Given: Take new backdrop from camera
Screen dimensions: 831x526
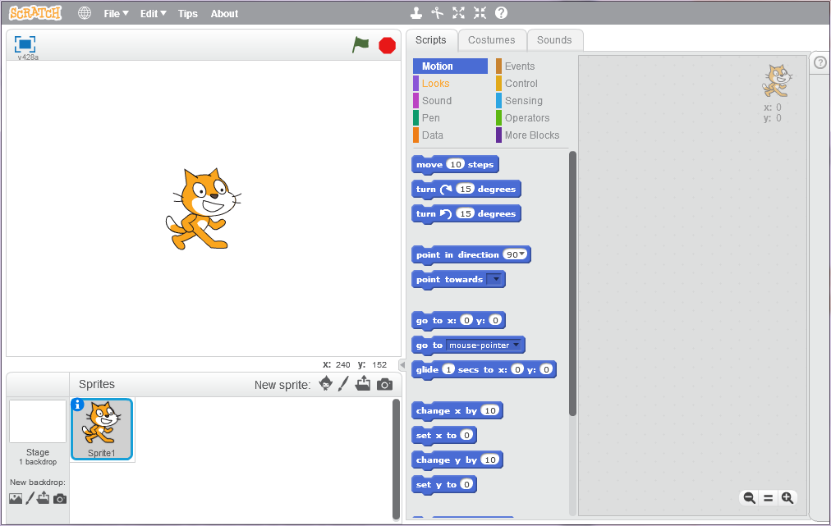Looking at the screenshot, I should pos(60,498).
